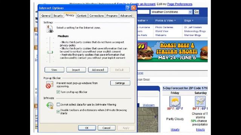Image resolution: width=241 pixels, height=135 pixels.
Task: Open the Programs tab
Action: coord(112,16)
